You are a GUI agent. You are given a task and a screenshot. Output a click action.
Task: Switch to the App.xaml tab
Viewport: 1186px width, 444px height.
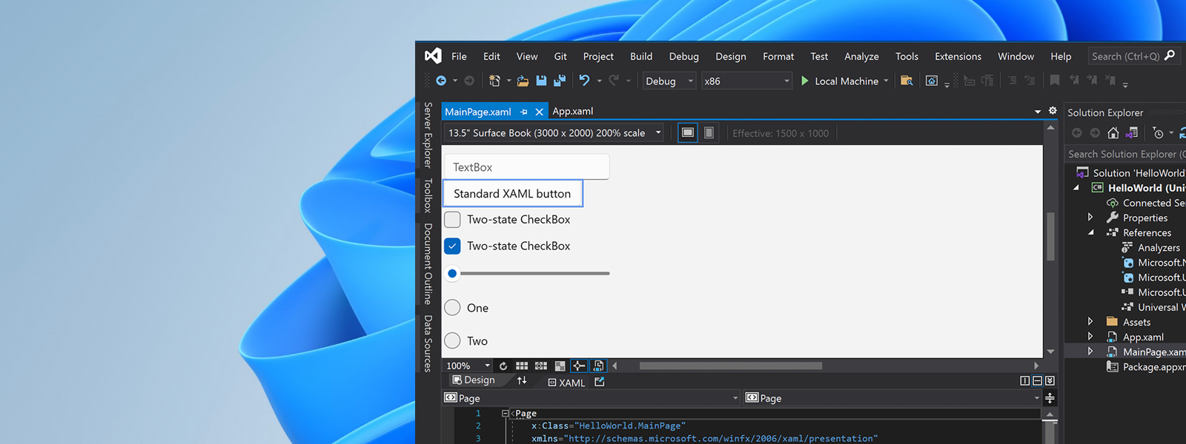point(572,111)
